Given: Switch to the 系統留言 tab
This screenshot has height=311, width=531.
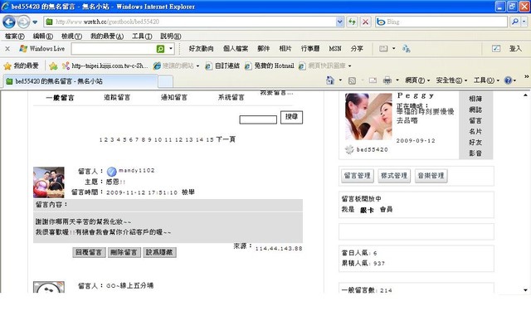Looking at the screenshot, I should (231, 98).
